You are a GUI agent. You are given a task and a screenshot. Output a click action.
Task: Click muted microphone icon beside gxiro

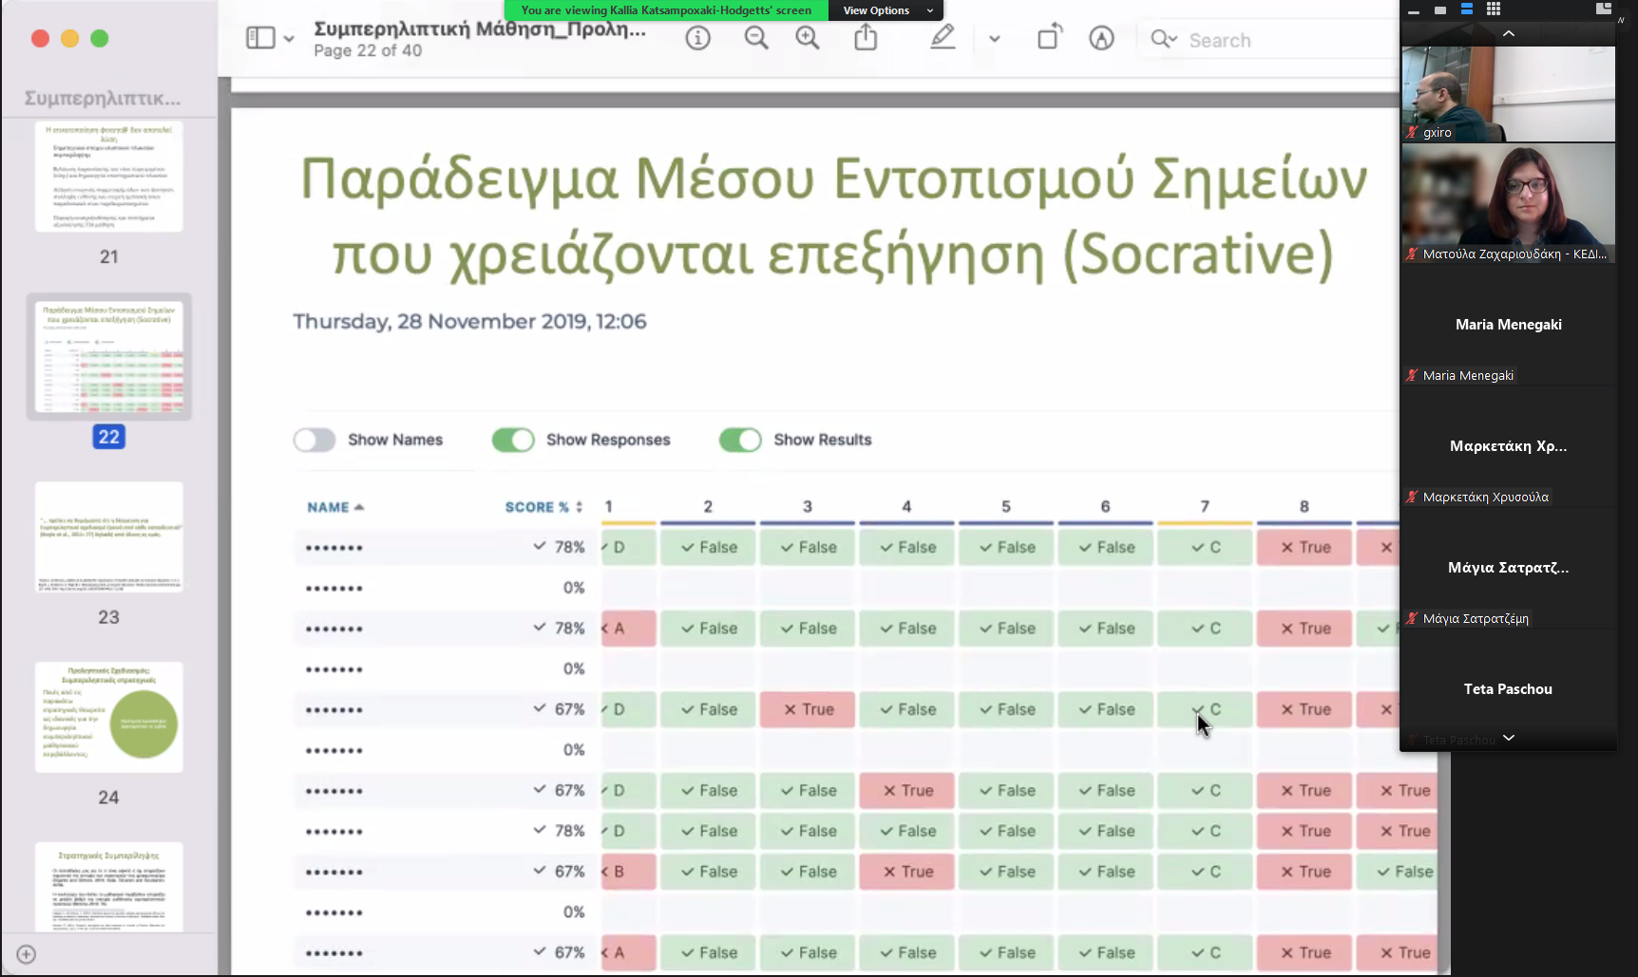coord(1413,133)
